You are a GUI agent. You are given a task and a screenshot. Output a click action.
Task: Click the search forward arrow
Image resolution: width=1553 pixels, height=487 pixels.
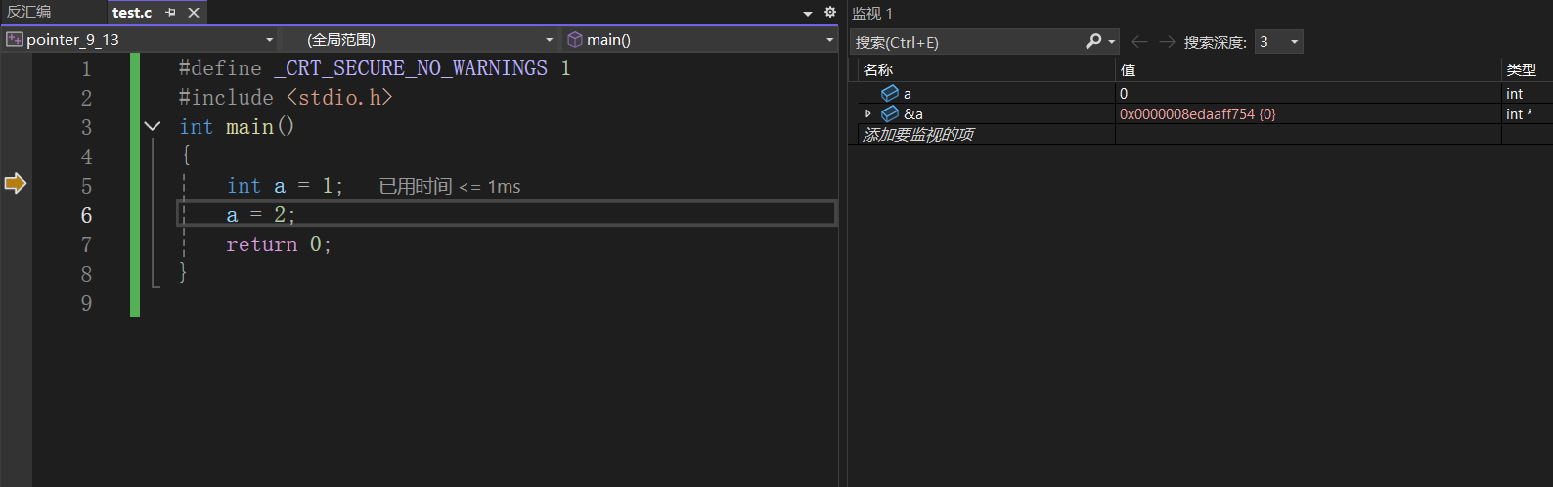click(1167, 42)
